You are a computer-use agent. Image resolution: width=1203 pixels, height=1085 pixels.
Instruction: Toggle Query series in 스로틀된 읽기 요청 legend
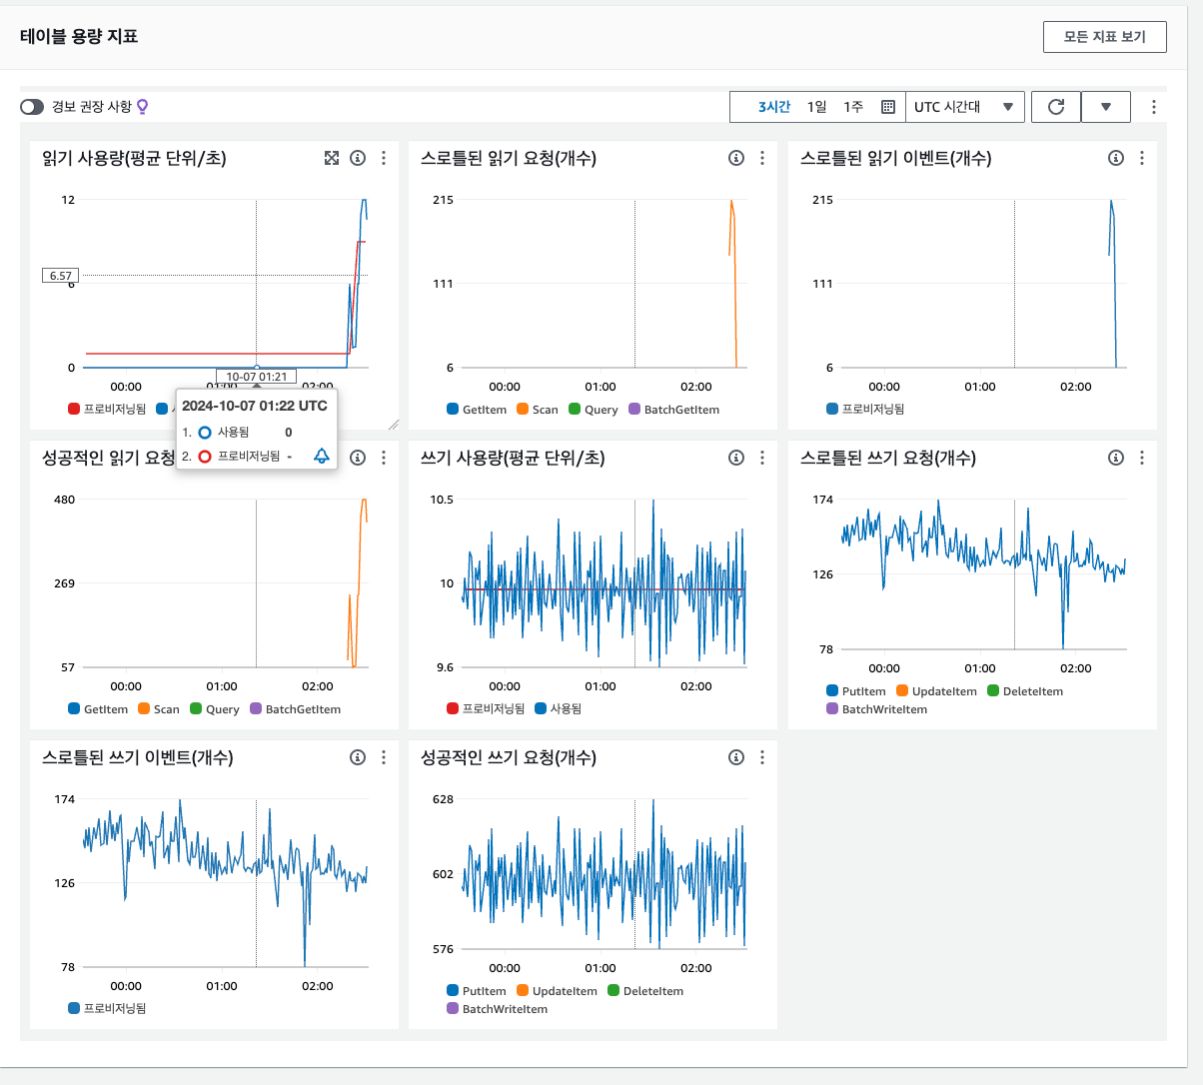pyautogui.click(x=594, y=410)
